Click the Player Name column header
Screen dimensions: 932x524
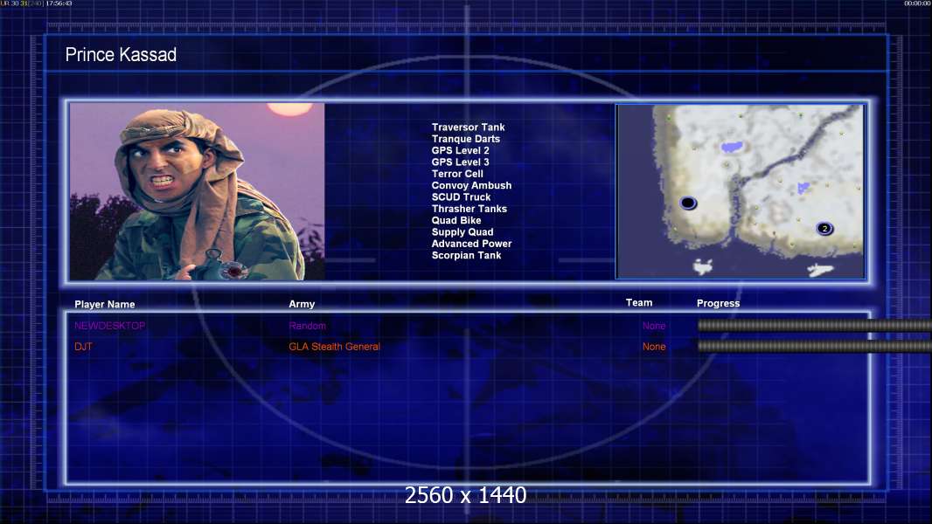105,305
